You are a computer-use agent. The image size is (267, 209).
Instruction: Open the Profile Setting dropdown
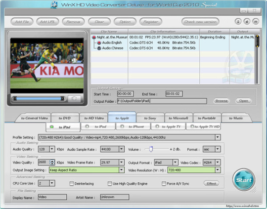(x=218, y=137)
